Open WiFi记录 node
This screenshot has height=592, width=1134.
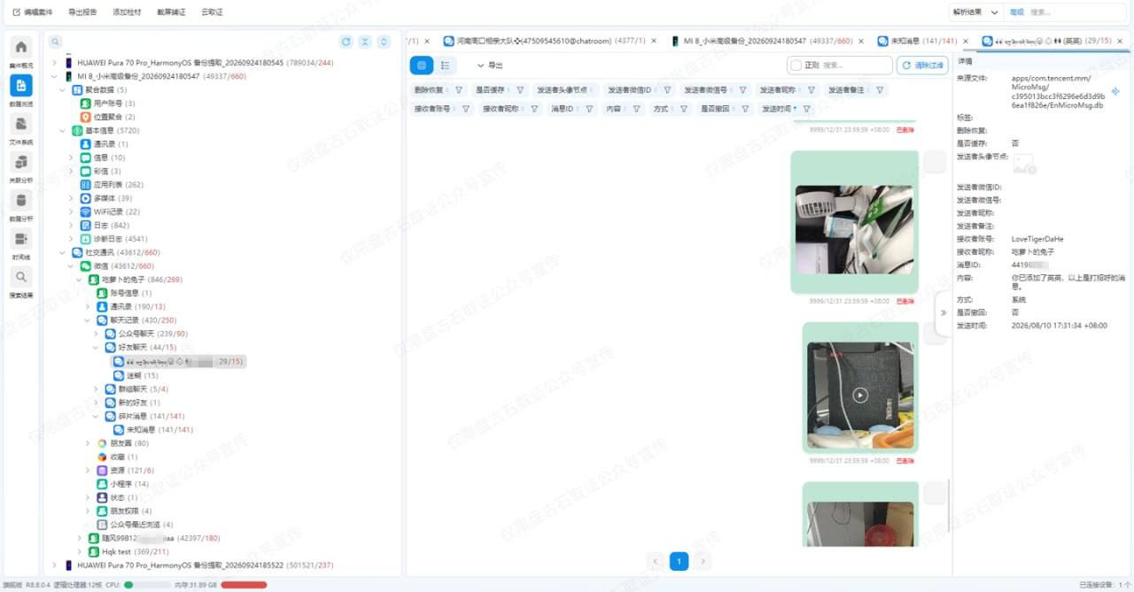coord(110,211)
